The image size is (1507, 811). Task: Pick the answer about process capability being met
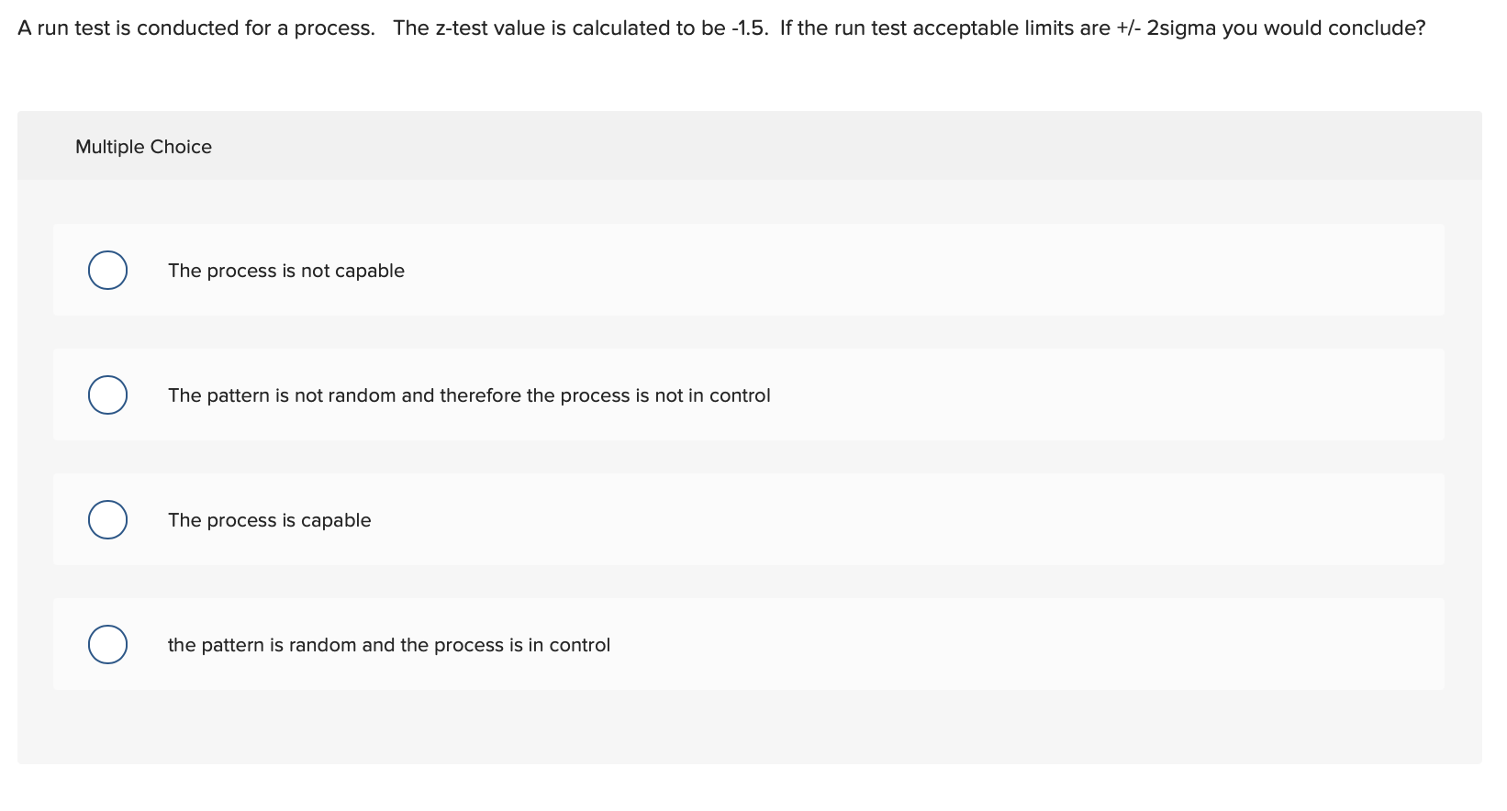tap(269, 520)
